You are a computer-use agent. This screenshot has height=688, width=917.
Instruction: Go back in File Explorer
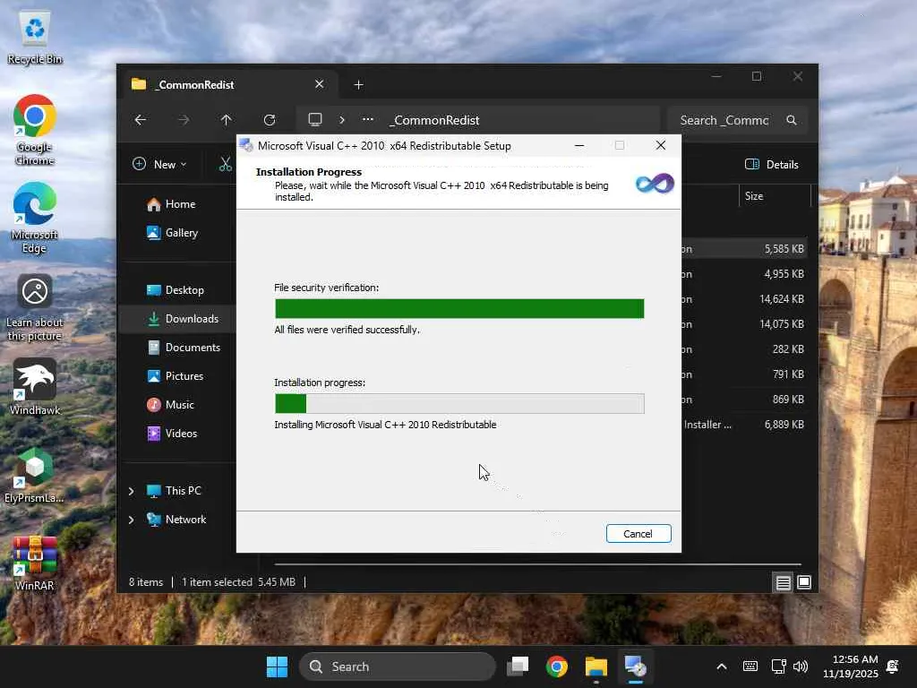(x=141, y=120)
